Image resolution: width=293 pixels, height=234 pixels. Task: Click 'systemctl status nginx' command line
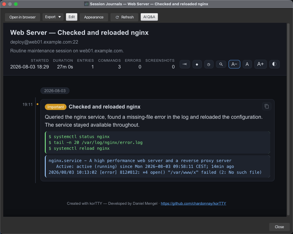(79, 137)
